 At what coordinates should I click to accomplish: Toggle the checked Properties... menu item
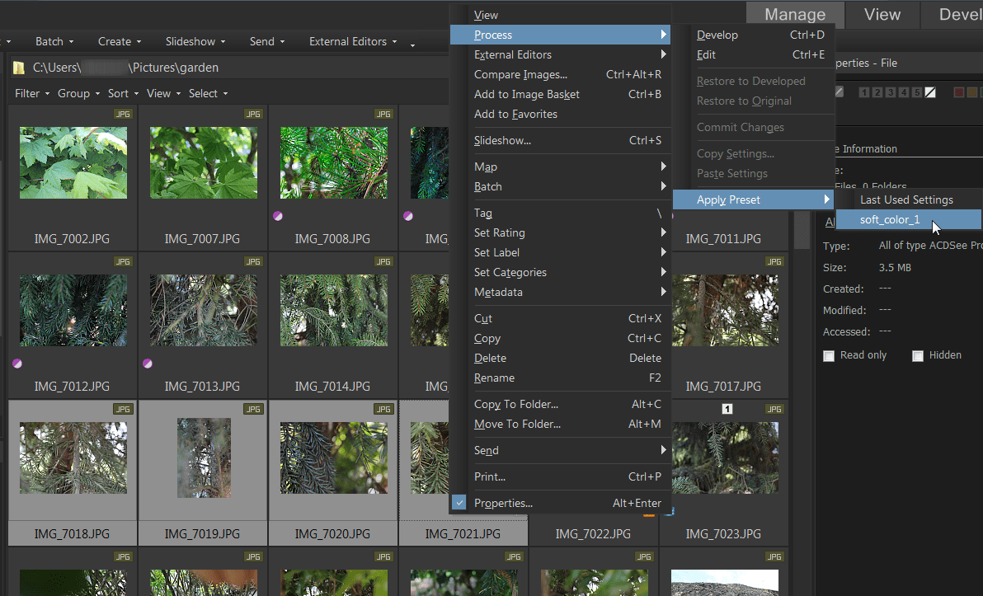(561, 503)
